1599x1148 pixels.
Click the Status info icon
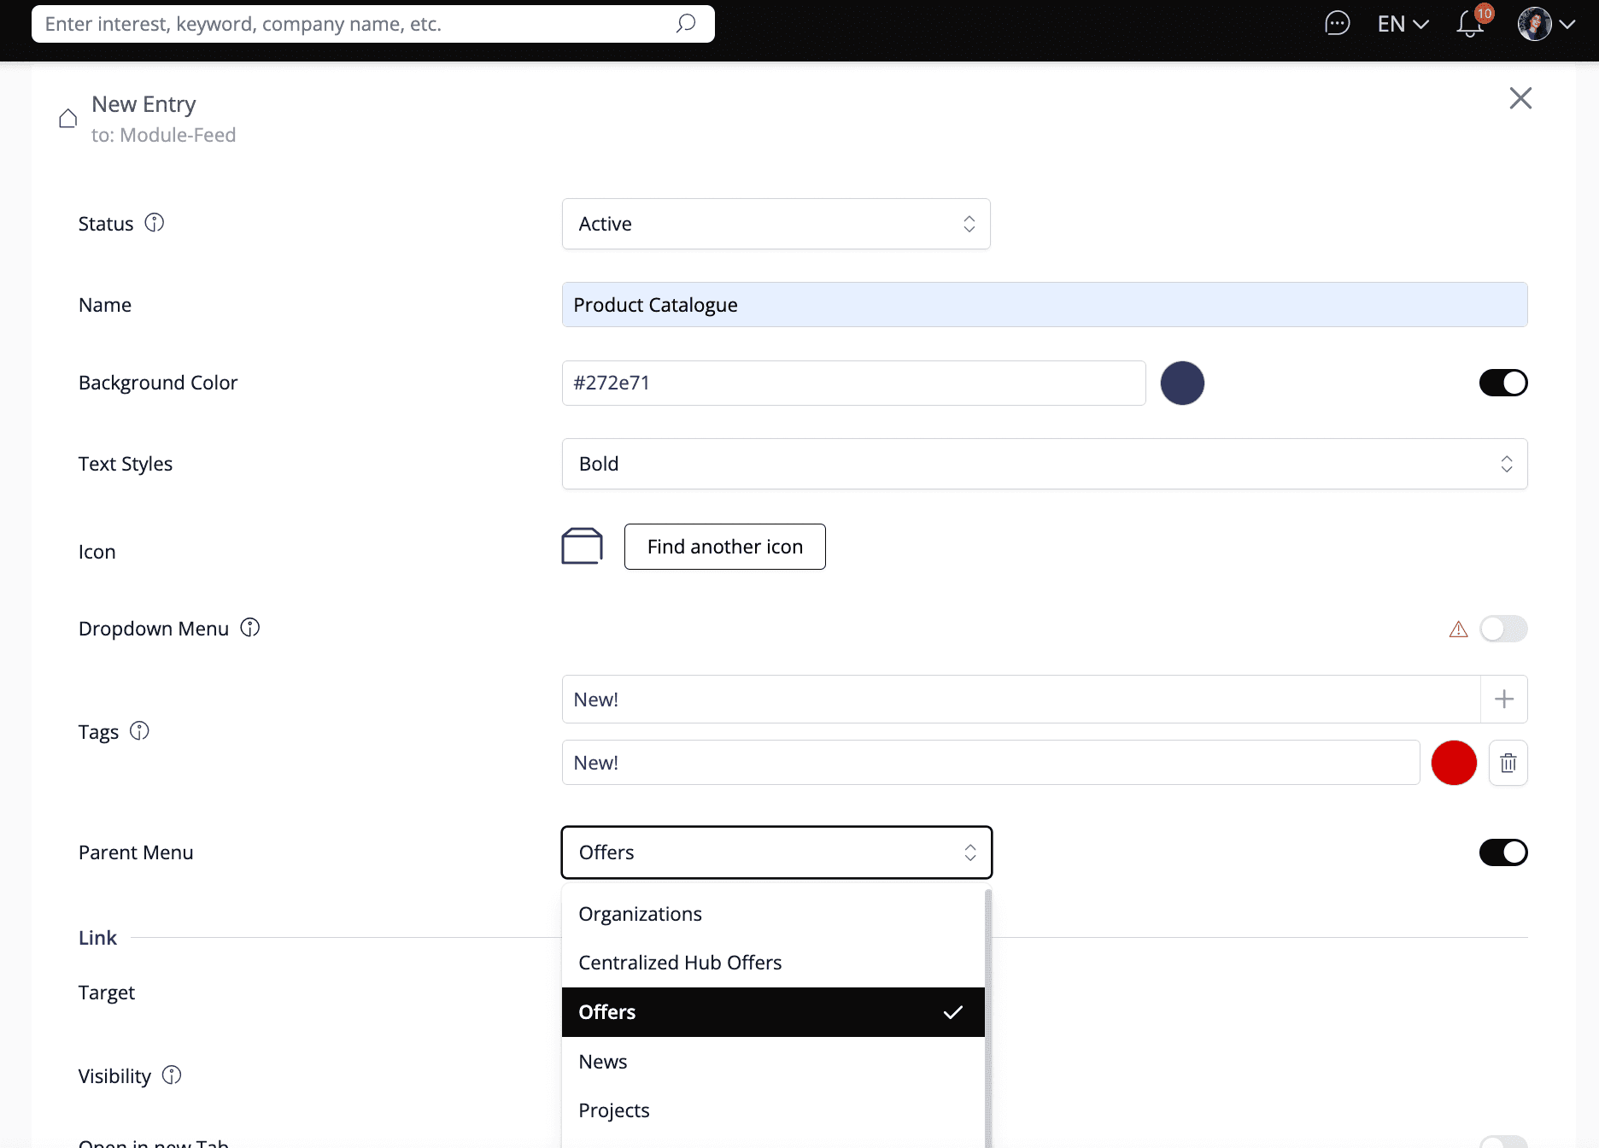pyautogui.click(x=154, y=223)
